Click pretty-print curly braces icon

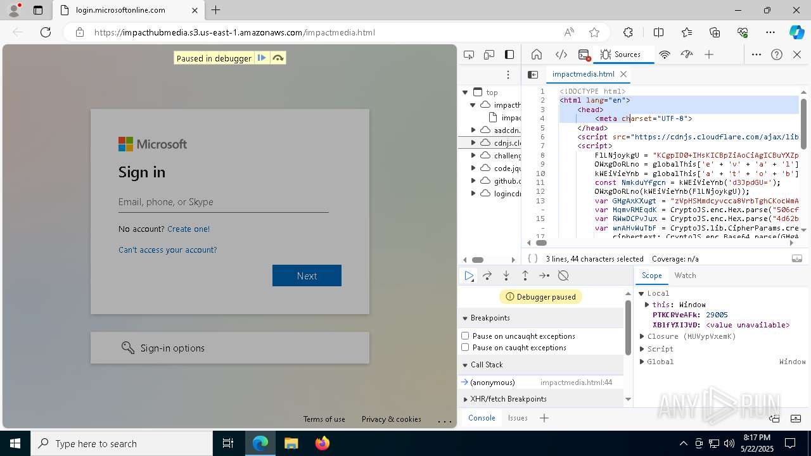pyautogui.click(x=533, y=258)
